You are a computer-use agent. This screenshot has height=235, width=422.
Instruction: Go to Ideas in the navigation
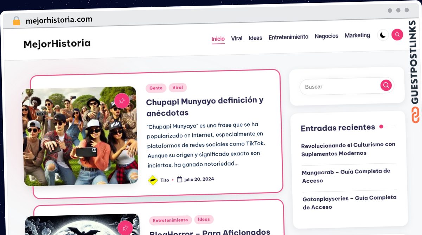(x=255, y=38)
